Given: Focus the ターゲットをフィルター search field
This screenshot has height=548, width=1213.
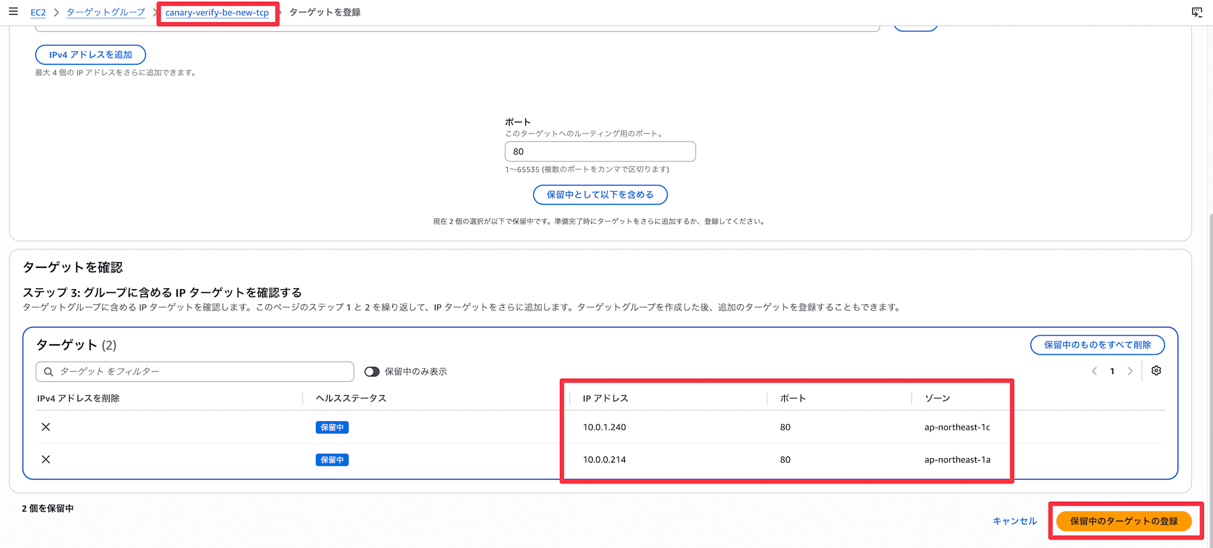Looking at the screenshot, I should point(195,372).
